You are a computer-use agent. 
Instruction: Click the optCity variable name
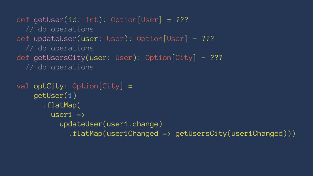(49, 86)
